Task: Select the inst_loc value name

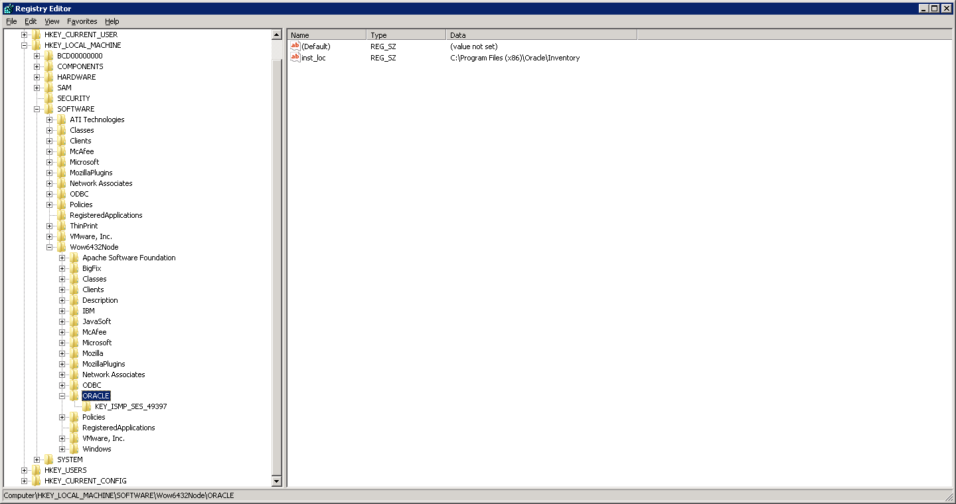Action: tap(313, 58)
